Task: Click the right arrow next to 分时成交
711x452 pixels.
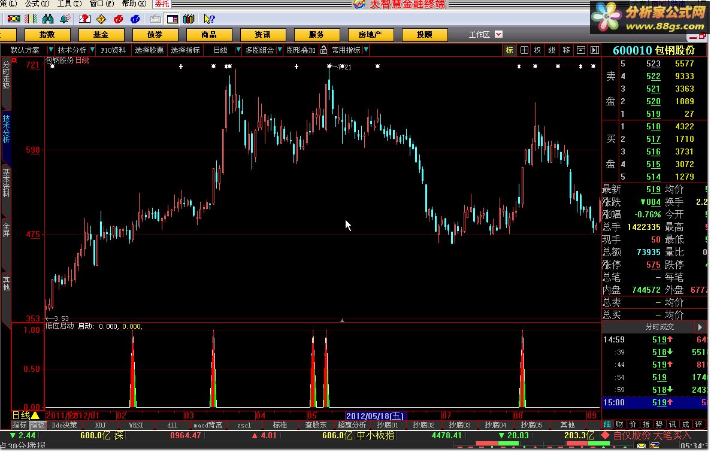Action: (x=700, y=326)
